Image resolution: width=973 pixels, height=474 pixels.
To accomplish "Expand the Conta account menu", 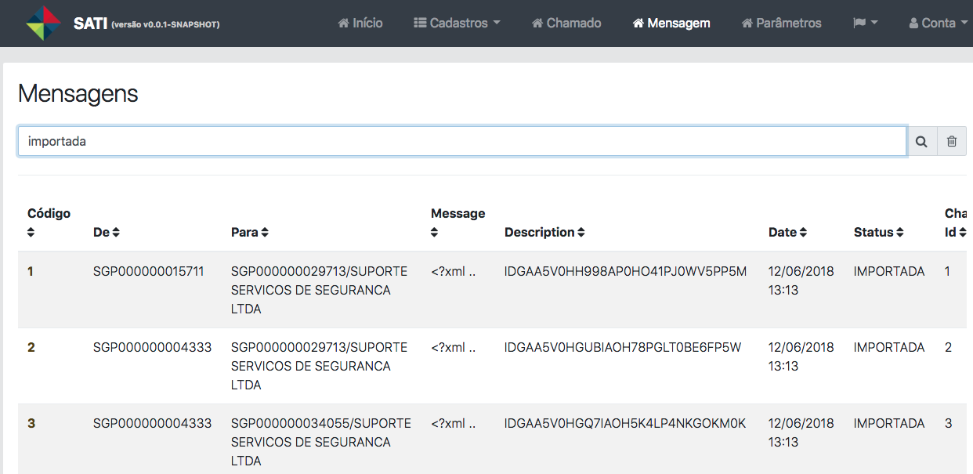I will pos(938,24).
